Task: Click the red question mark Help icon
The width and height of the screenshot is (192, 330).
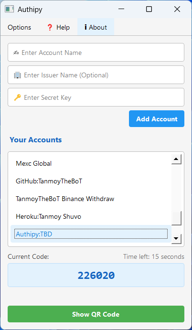Action: [50, 27]
